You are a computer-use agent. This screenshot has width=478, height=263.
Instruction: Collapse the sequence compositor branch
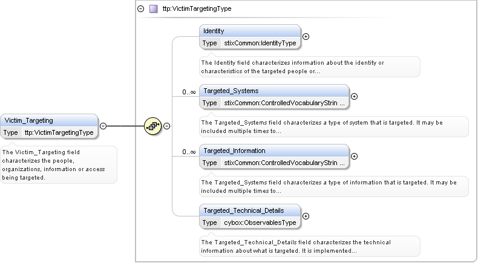pyautogui.click(x=166, y=126)
